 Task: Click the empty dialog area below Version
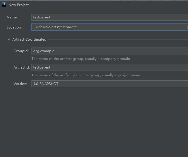pos(94,121)
